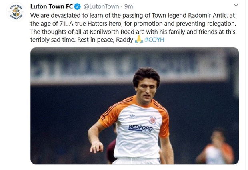Click the Luton Town FC profile avatar
The width and height of the screenshot is (248, 170).
(16, 12)
